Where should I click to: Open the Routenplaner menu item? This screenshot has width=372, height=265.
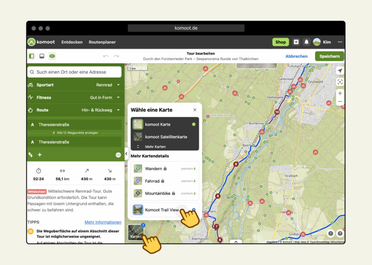[x=102, y=42]
